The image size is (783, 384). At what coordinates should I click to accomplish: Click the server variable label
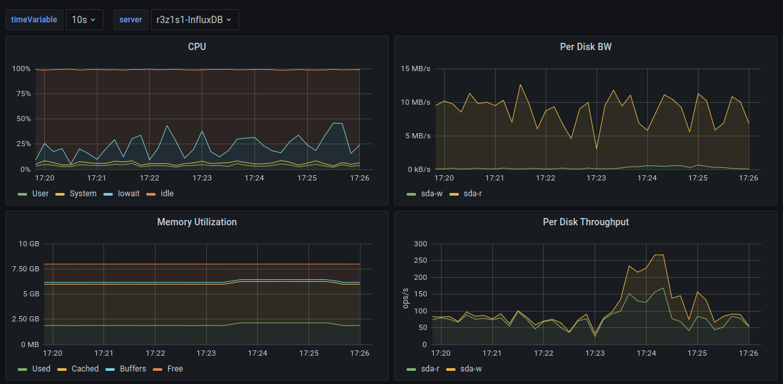(130, 20)
